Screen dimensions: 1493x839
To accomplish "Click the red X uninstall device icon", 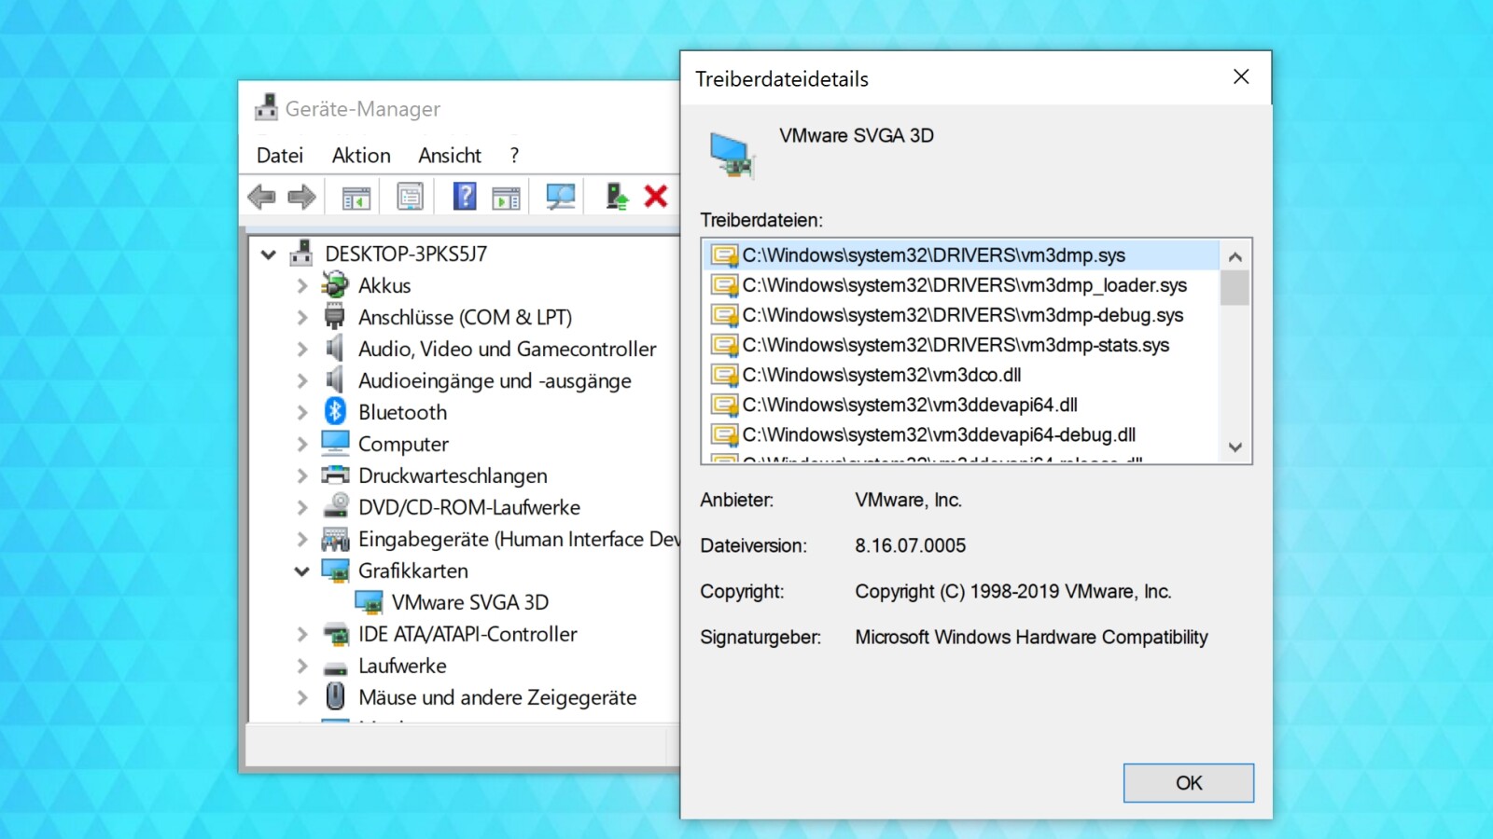I will (656, 197).
